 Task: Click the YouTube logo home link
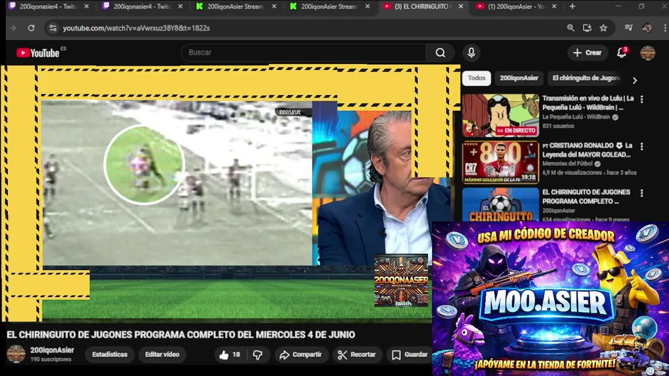pos(38,53)
